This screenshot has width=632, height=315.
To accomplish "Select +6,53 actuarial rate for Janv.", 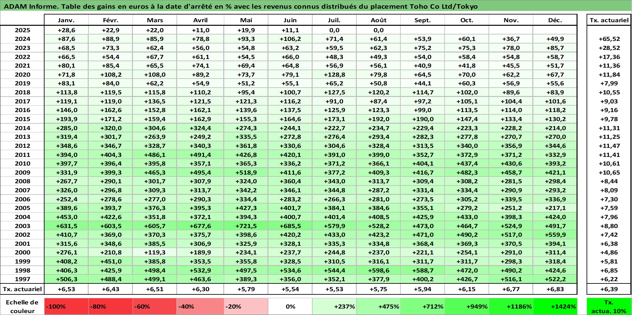I will [66, 289].
